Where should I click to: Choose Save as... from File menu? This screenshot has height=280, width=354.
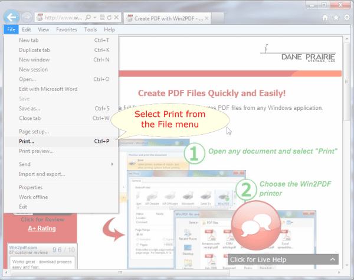click(x=29, y=109)
